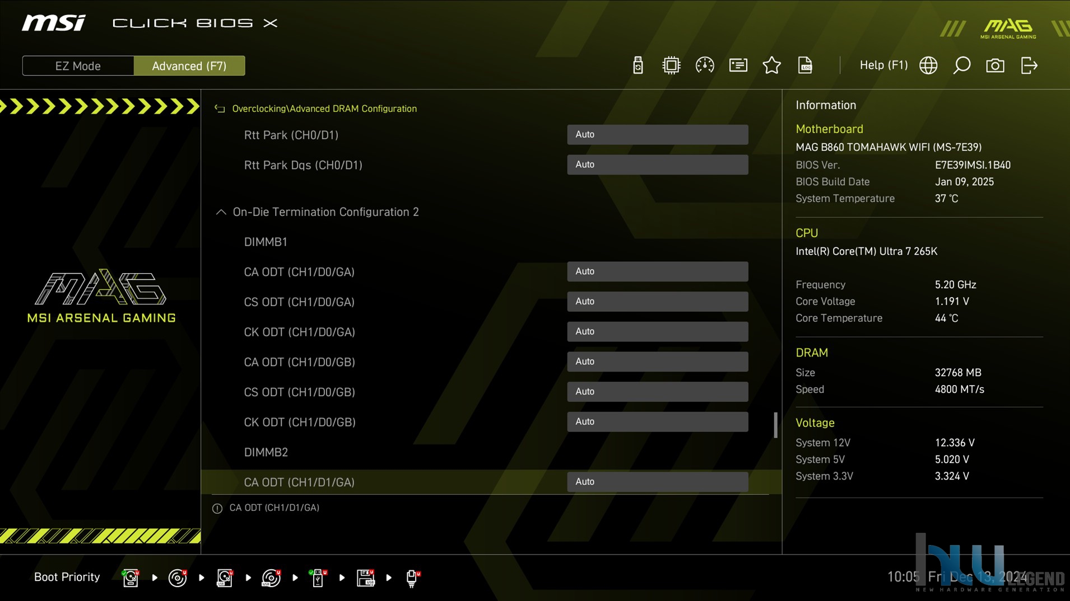Open Rtt Park Dqs (CH0/D1) Auto dropdown
1070x601 pixels.
pyautogui.click(x=657, y=165)
